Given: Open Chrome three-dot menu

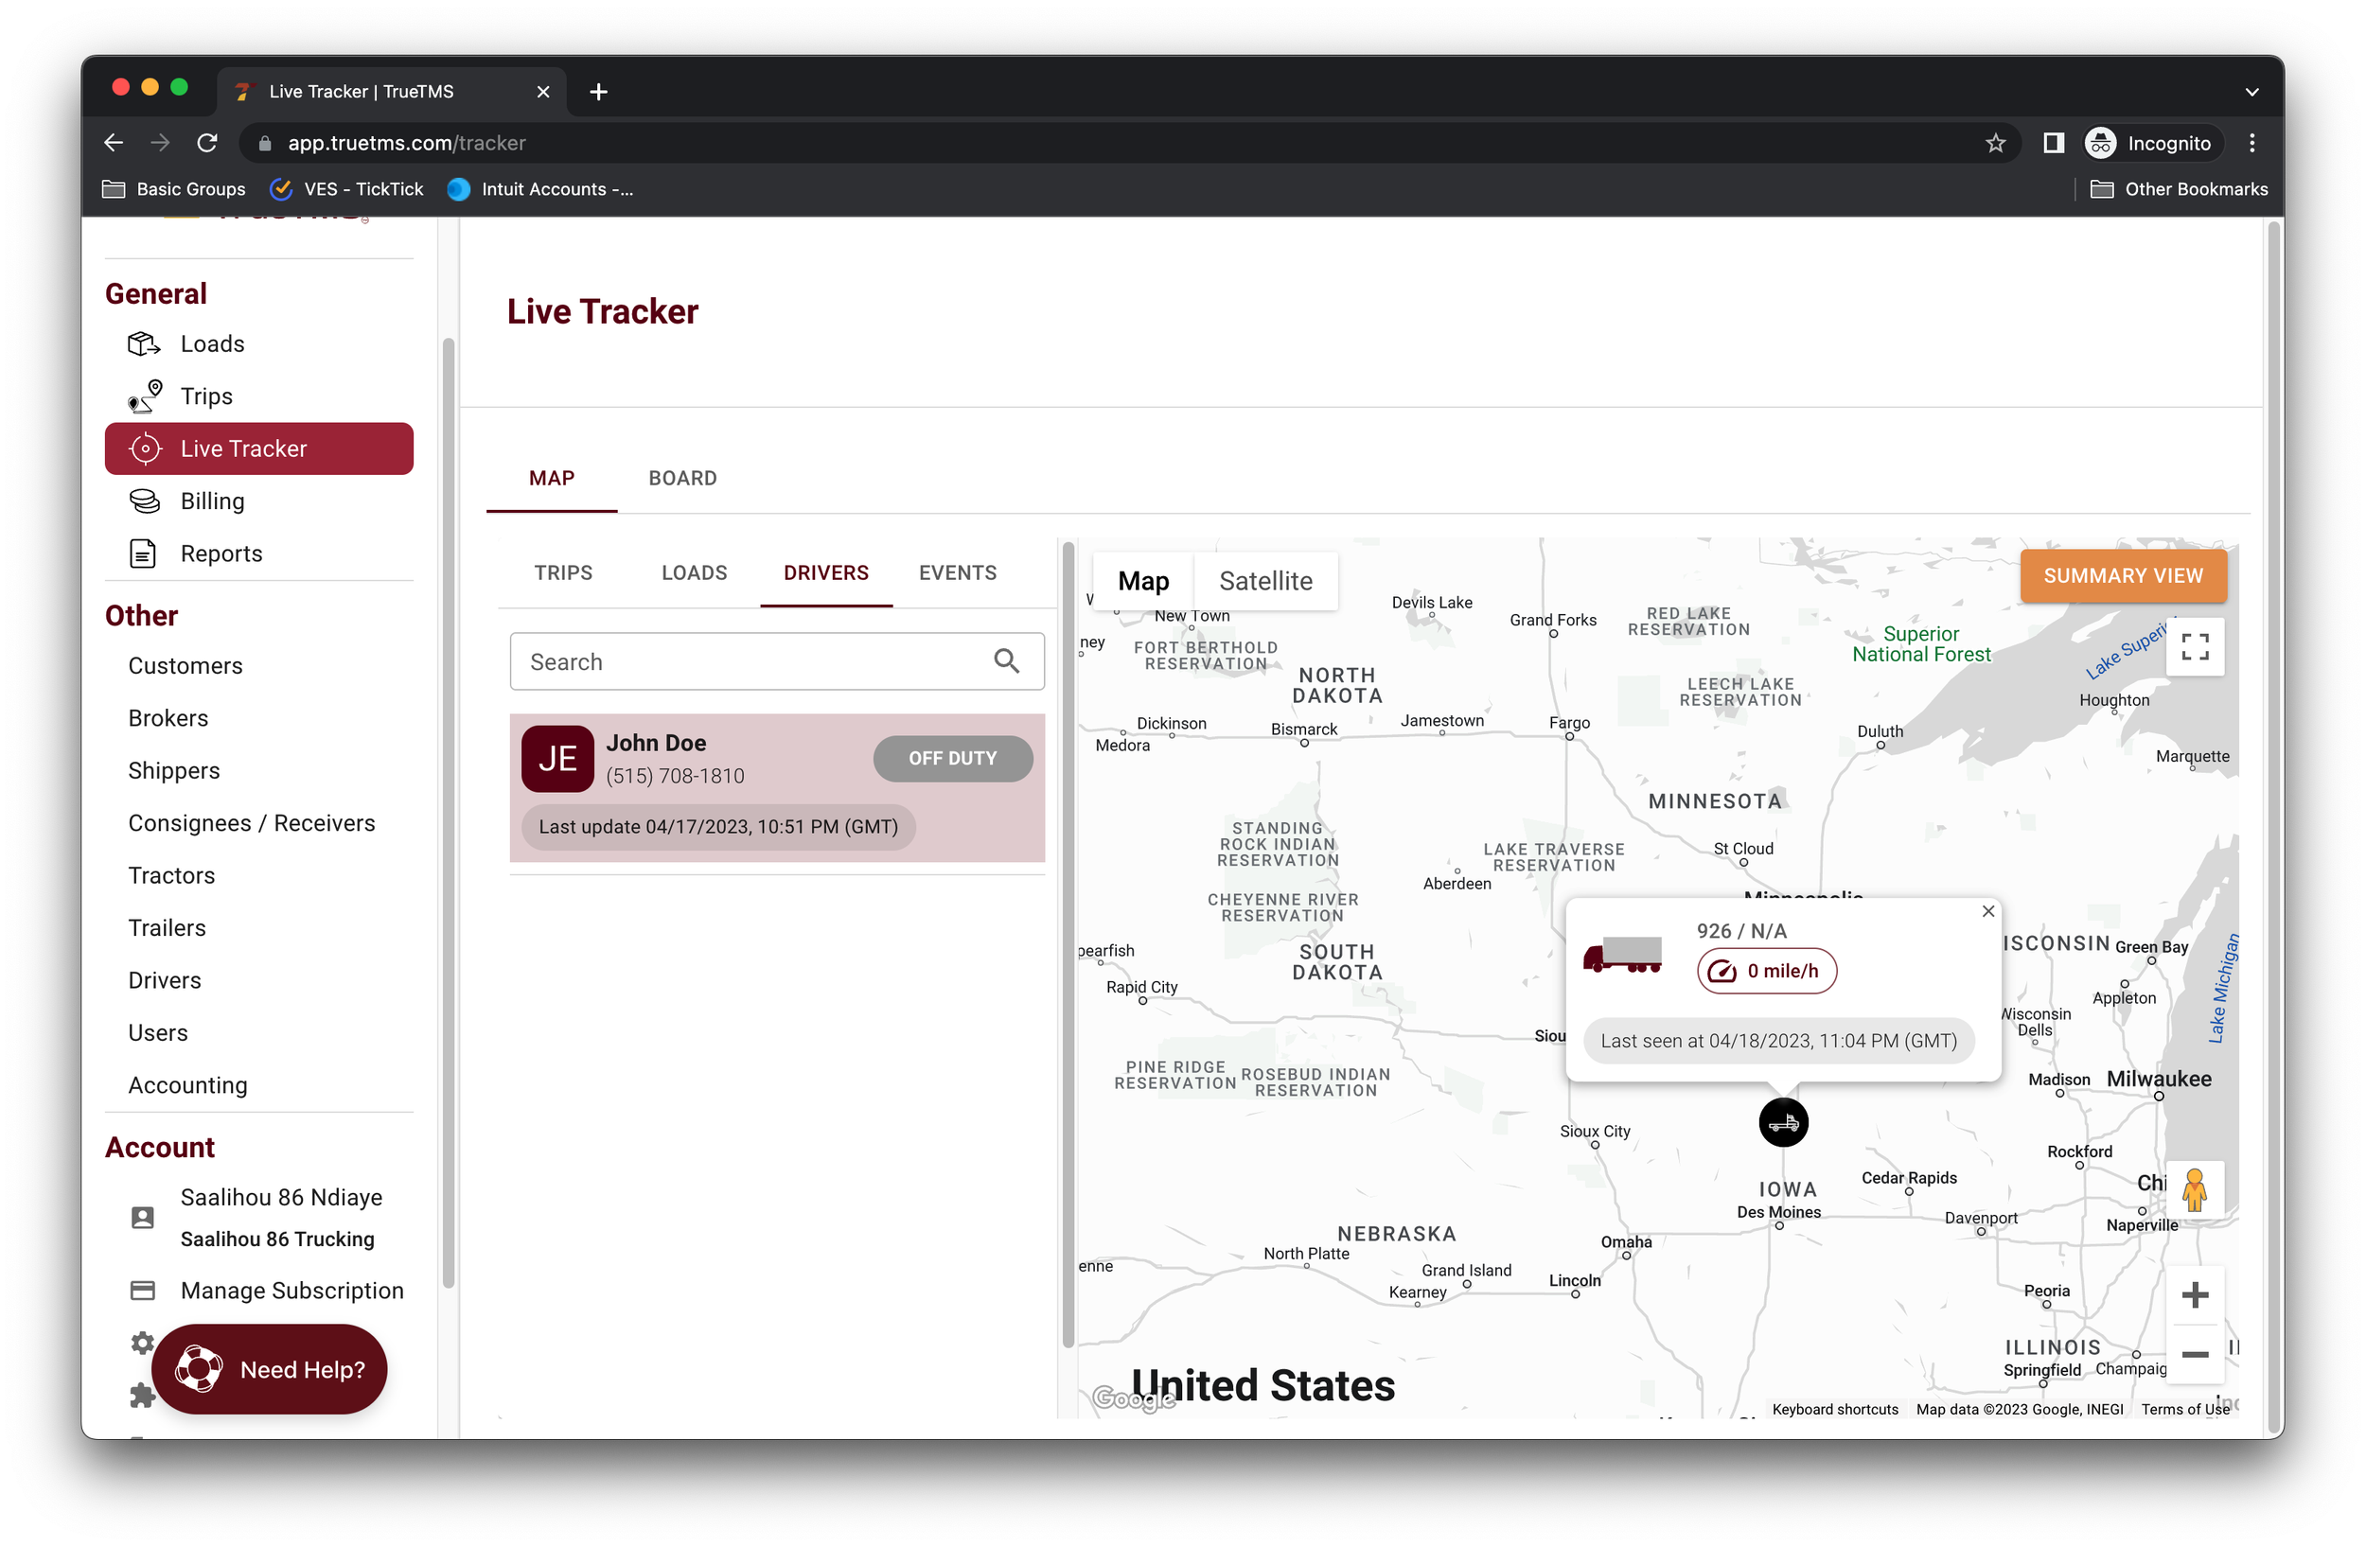Looking at the screenshot, I should [2251, 143].
